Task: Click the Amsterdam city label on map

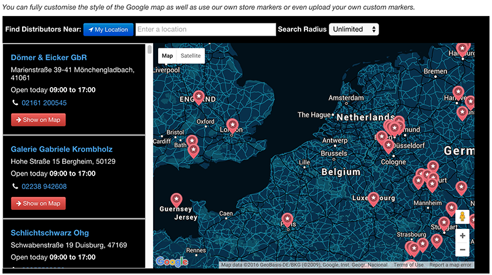Action: coord(346,98)
